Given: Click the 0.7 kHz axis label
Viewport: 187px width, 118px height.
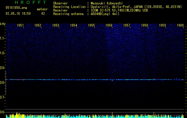Looking at the screenshot, I should point(2,97).
